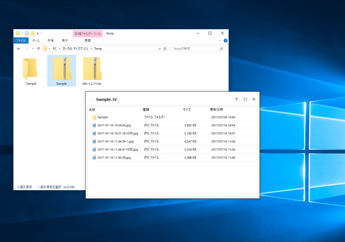
Task: Click the folder icon in the address bar
Action: [45, 49]
